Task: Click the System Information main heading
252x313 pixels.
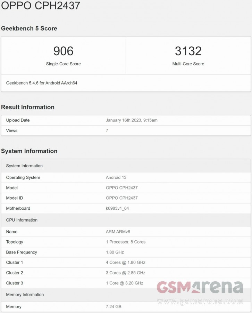Action: (x=29, y=151)
